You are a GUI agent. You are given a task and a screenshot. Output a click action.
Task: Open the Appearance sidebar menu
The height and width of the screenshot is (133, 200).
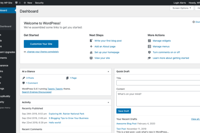pyautogui.click(x=4, y=65)
